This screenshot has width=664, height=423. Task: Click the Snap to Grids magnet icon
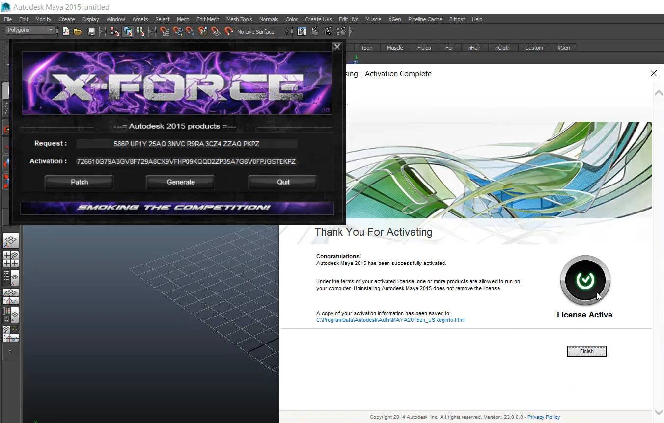coord(165,32)
